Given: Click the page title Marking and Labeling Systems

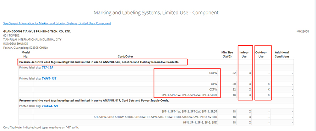Looking at the screenshot, I should pyautogui.click(x=156, y=12).
